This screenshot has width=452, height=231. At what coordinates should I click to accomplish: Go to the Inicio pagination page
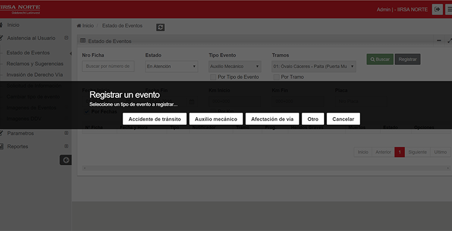pos(363,152)
